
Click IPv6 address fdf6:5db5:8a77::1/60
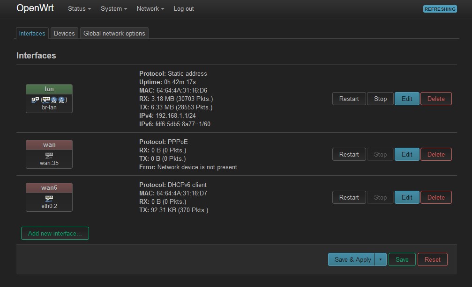174,124
